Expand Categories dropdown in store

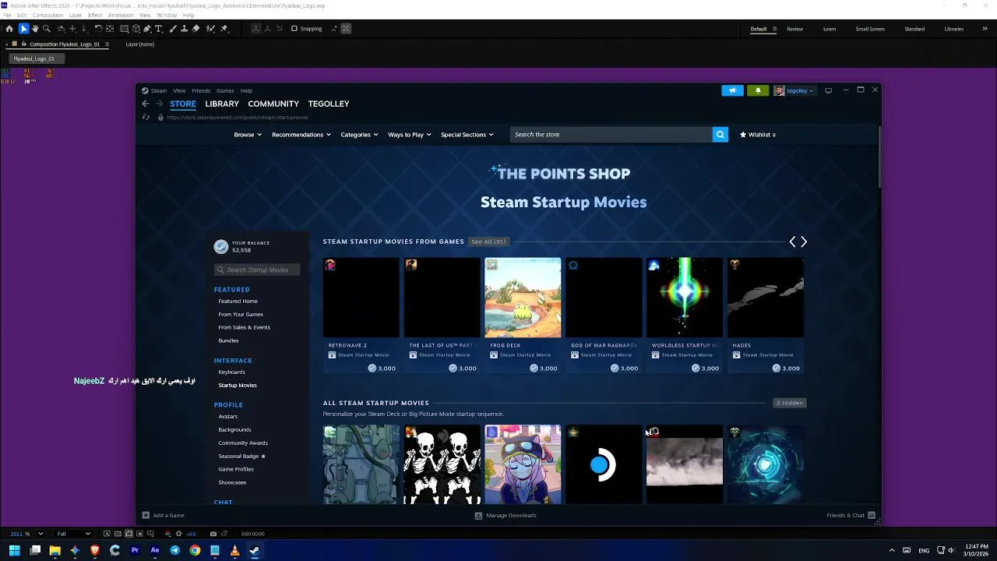pyautogui.click(x=359, y=135)
